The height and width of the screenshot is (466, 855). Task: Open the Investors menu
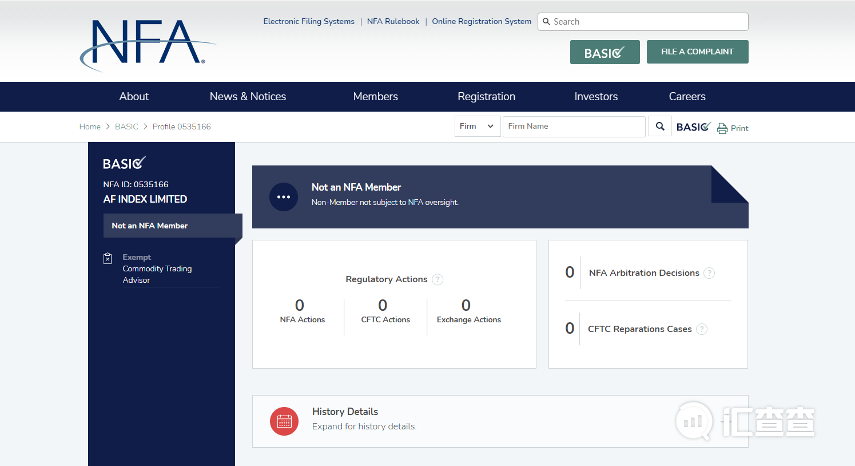(x=596, y=97)
